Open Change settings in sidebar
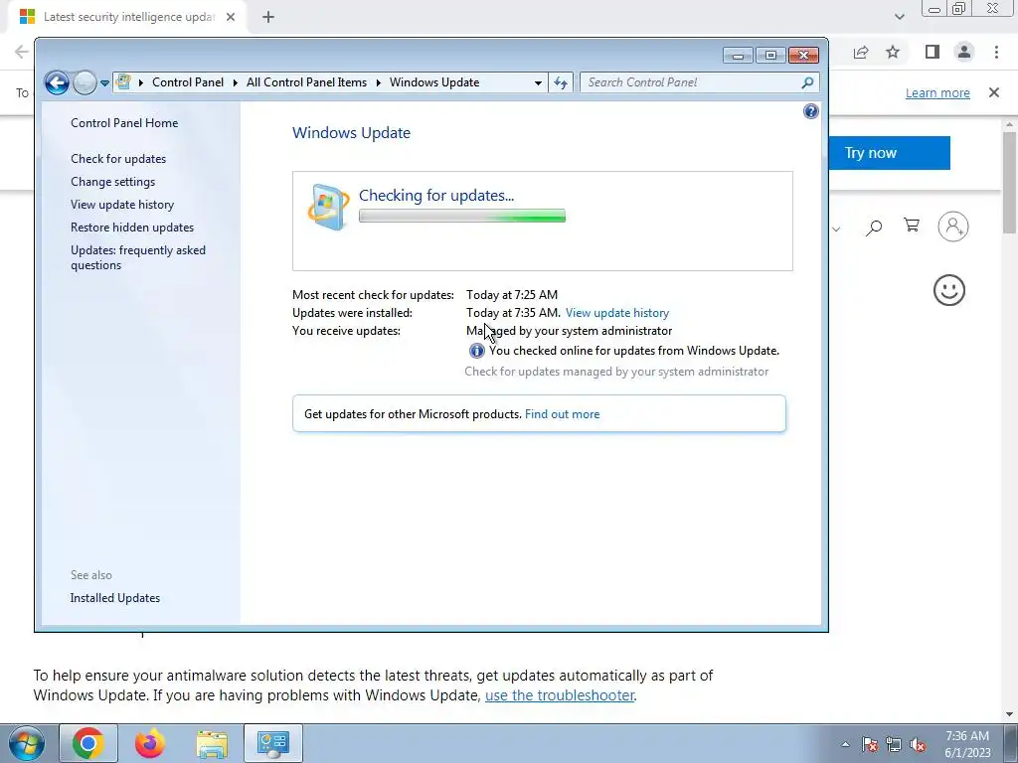 113,182
